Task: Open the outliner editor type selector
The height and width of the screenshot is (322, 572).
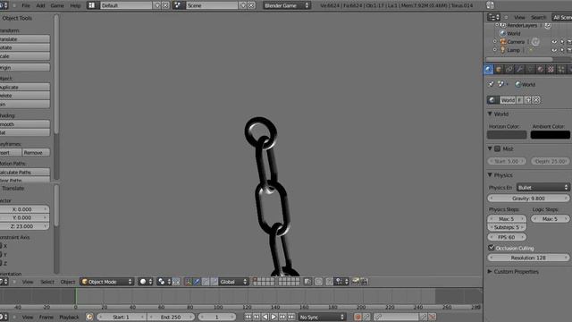Action: pyautogui.click(x=493, y=17)
